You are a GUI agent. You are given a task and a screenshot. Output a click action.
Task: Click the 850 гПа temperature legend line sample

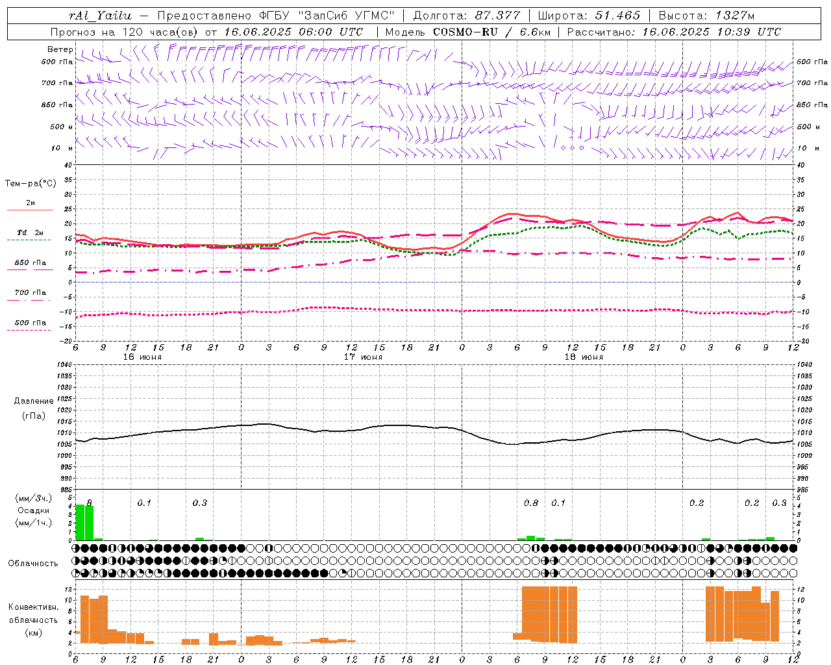point(30,270)
